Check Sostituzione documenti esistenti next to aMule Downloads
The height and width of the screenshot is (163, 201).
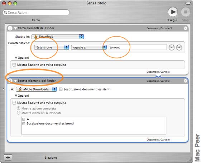click(61, 89)
